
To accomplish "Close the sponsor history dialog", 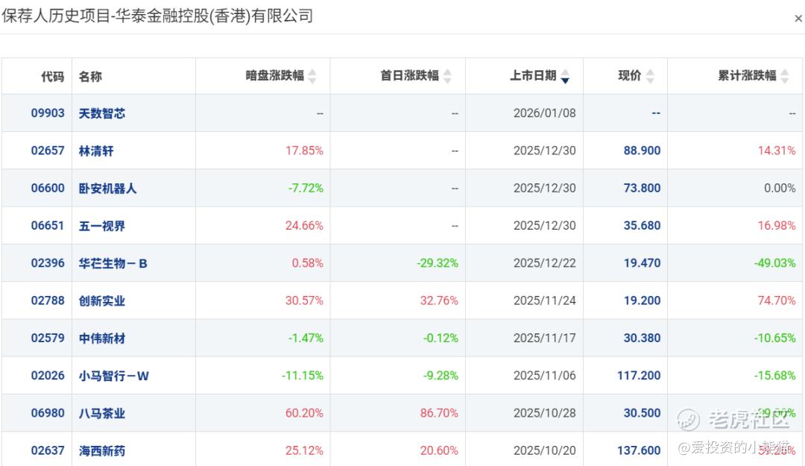I will 798,19.
